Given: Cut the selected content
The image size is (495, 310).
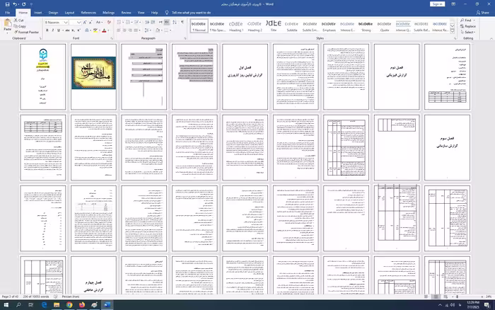Looking at the screenshot, I should coord(19,21).
